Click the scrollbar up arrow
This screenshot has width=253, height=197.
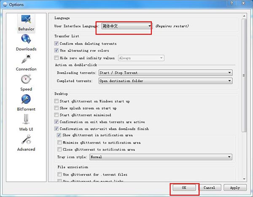(x=244, y=16)
